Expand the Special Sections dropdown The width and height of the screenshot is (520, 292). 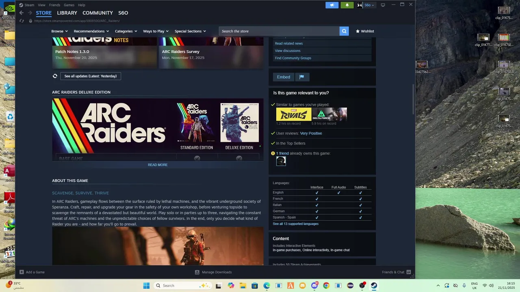tap(190, 31)
